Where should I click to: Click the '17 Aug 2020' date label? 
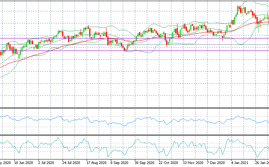pos(95,163)
